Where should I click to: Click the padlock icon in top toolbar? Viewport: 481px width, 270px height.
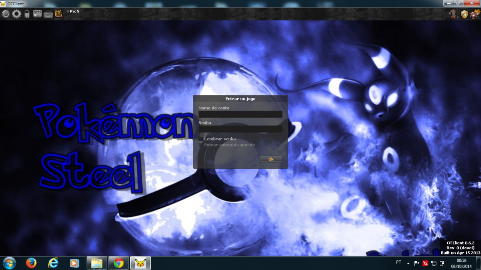(27, 14)
